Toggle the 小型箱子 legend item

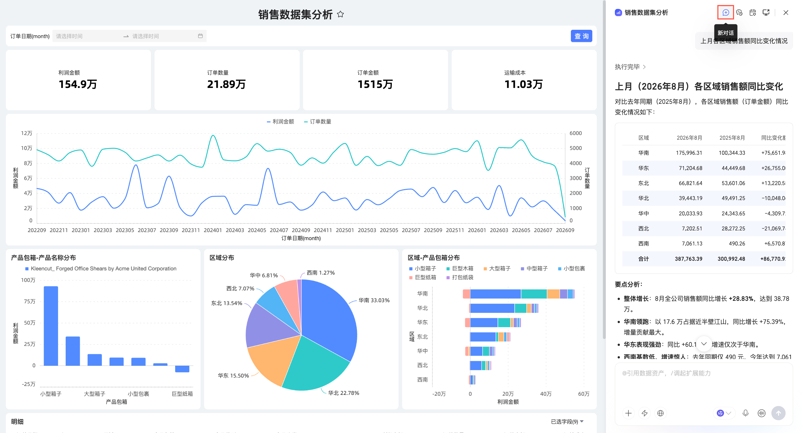[422, 269]
